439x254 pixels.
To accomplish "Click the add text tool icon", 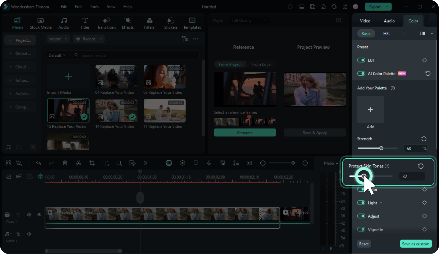I will pyautogui.click(x=105, y=163).
